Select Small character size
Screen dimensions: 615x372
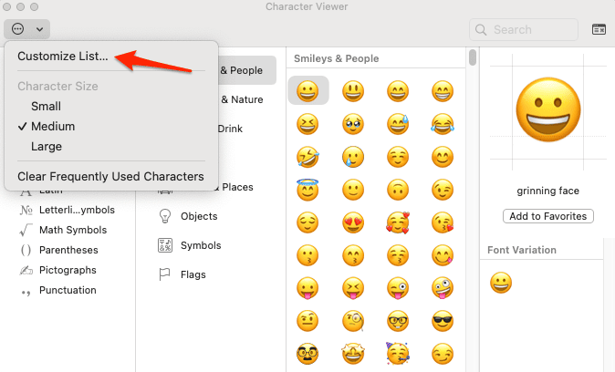(46, 107)
